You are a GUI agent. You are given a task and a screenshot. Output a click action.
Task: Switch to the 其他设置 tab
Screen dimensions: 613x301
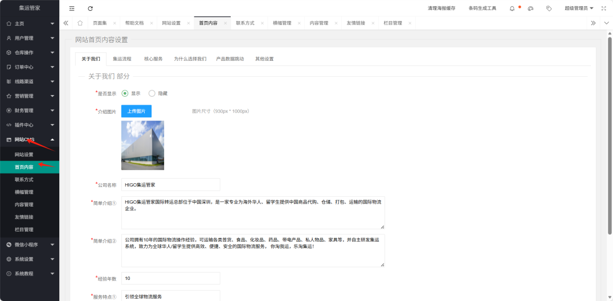264,59
